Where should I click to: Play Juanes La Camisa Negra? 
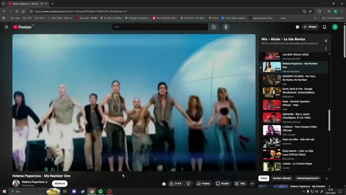(x=293, y=166)
